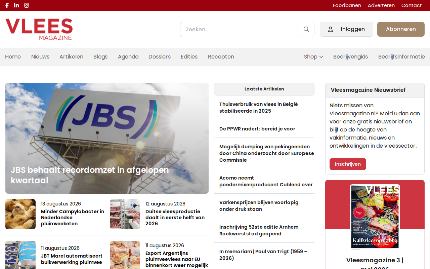
Task: Open 'Varkensprijzen blijven voorlopig onder druk' article
Action: [259, 206]
